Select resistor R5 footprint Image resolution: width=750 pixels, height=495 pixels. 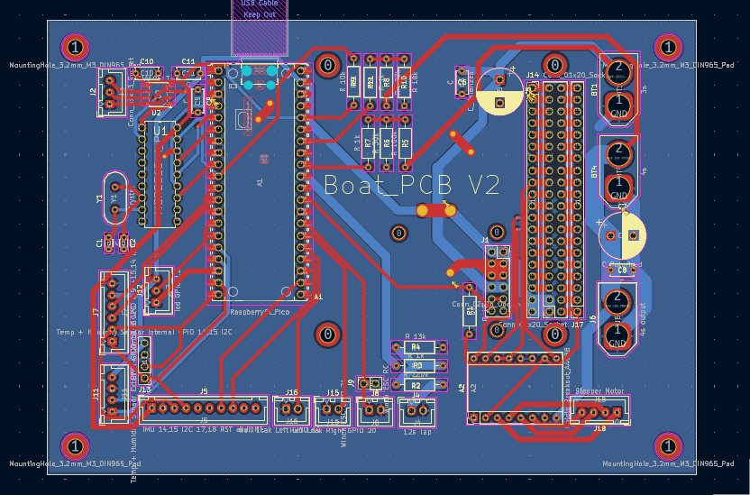405,143
